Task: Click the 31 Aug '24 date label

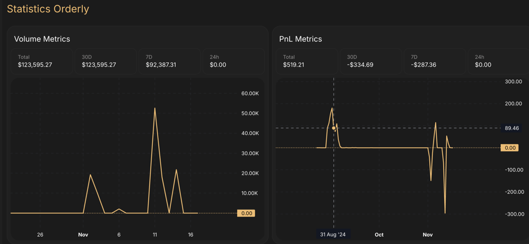Action: point(333,234)
